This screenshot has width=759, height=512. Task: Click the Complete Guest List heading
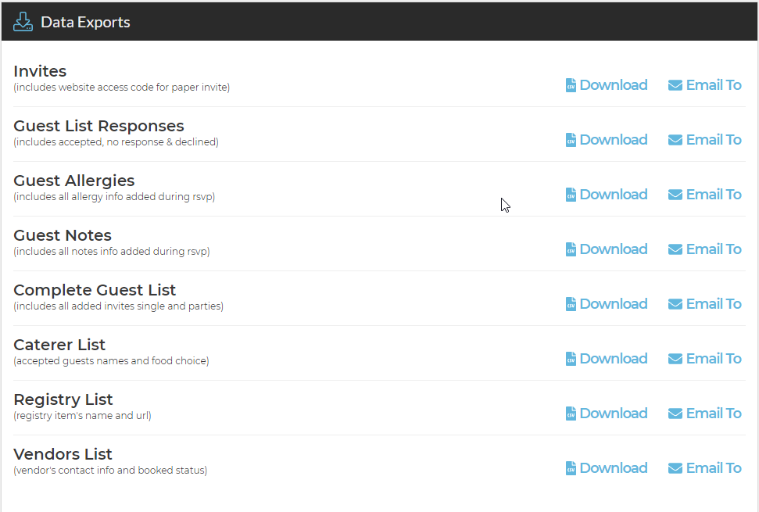(x=95, y=290)
